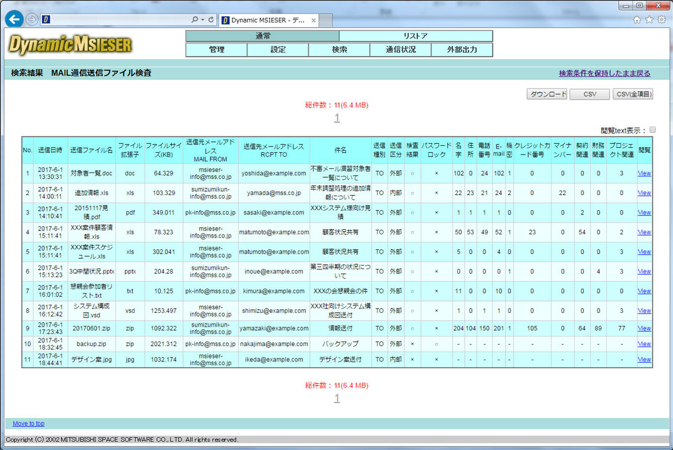The image size is (673, 450).
Task: Close the Dynamic MSIESER tab
Action: pos(313,20)
